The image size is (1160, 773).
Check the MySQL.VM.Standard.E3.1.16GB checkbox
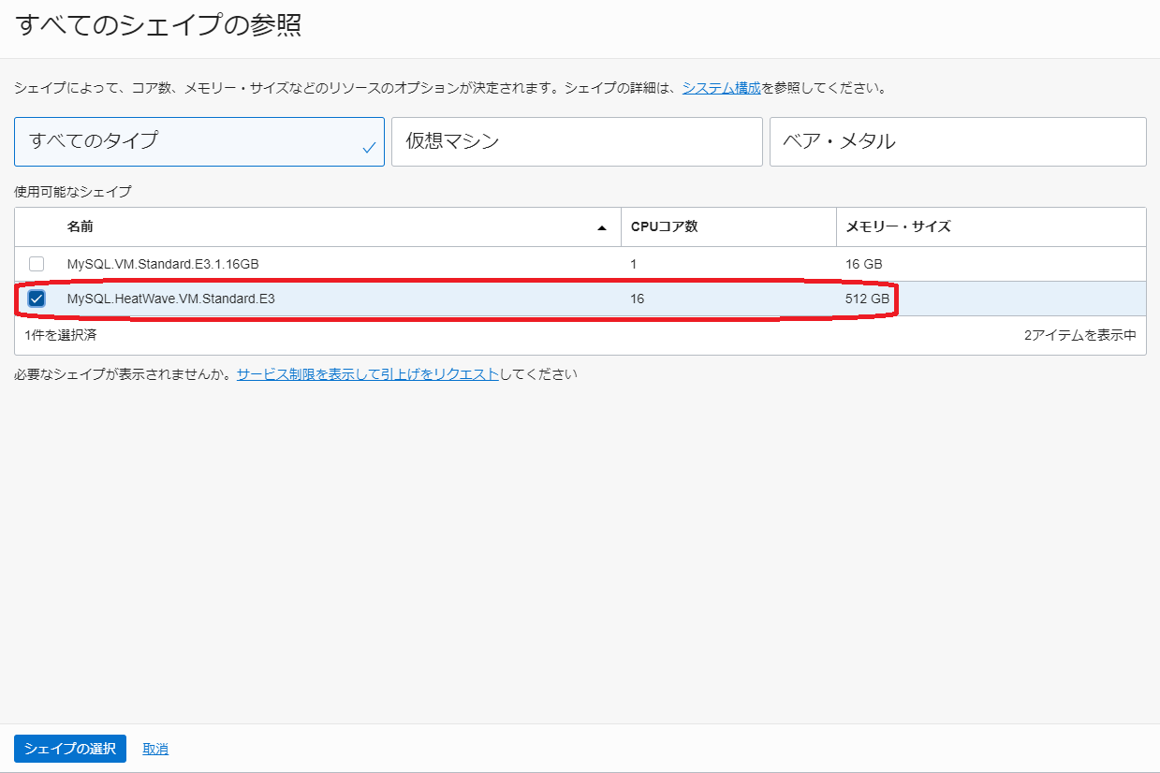point(37,264)
